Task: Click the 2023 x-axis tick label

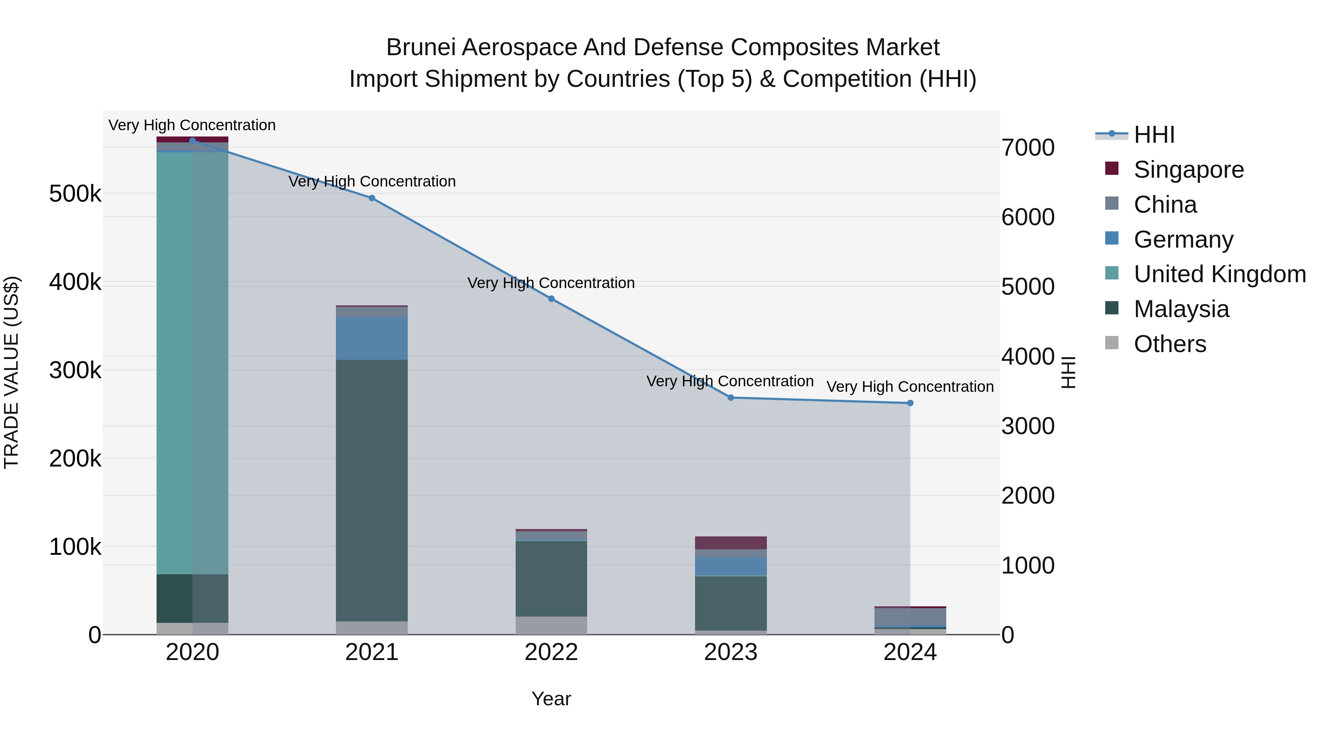Action: [x=731, y=652]
